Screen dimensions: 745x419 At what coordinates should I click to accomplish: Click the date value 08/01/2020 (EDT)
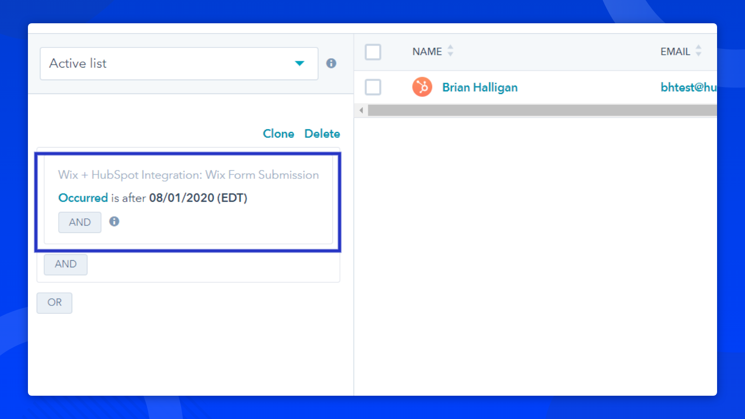198,198
